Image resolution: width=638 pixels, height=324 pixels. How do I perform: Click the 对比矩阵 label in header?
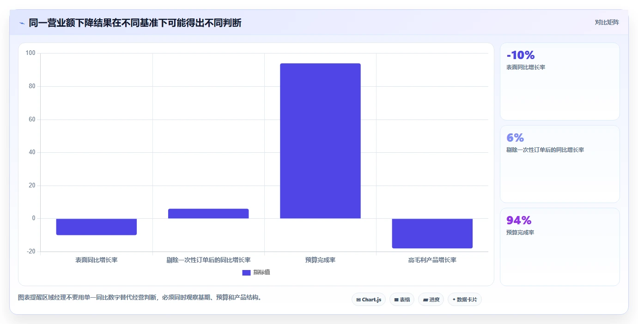[x=607, y=22]
